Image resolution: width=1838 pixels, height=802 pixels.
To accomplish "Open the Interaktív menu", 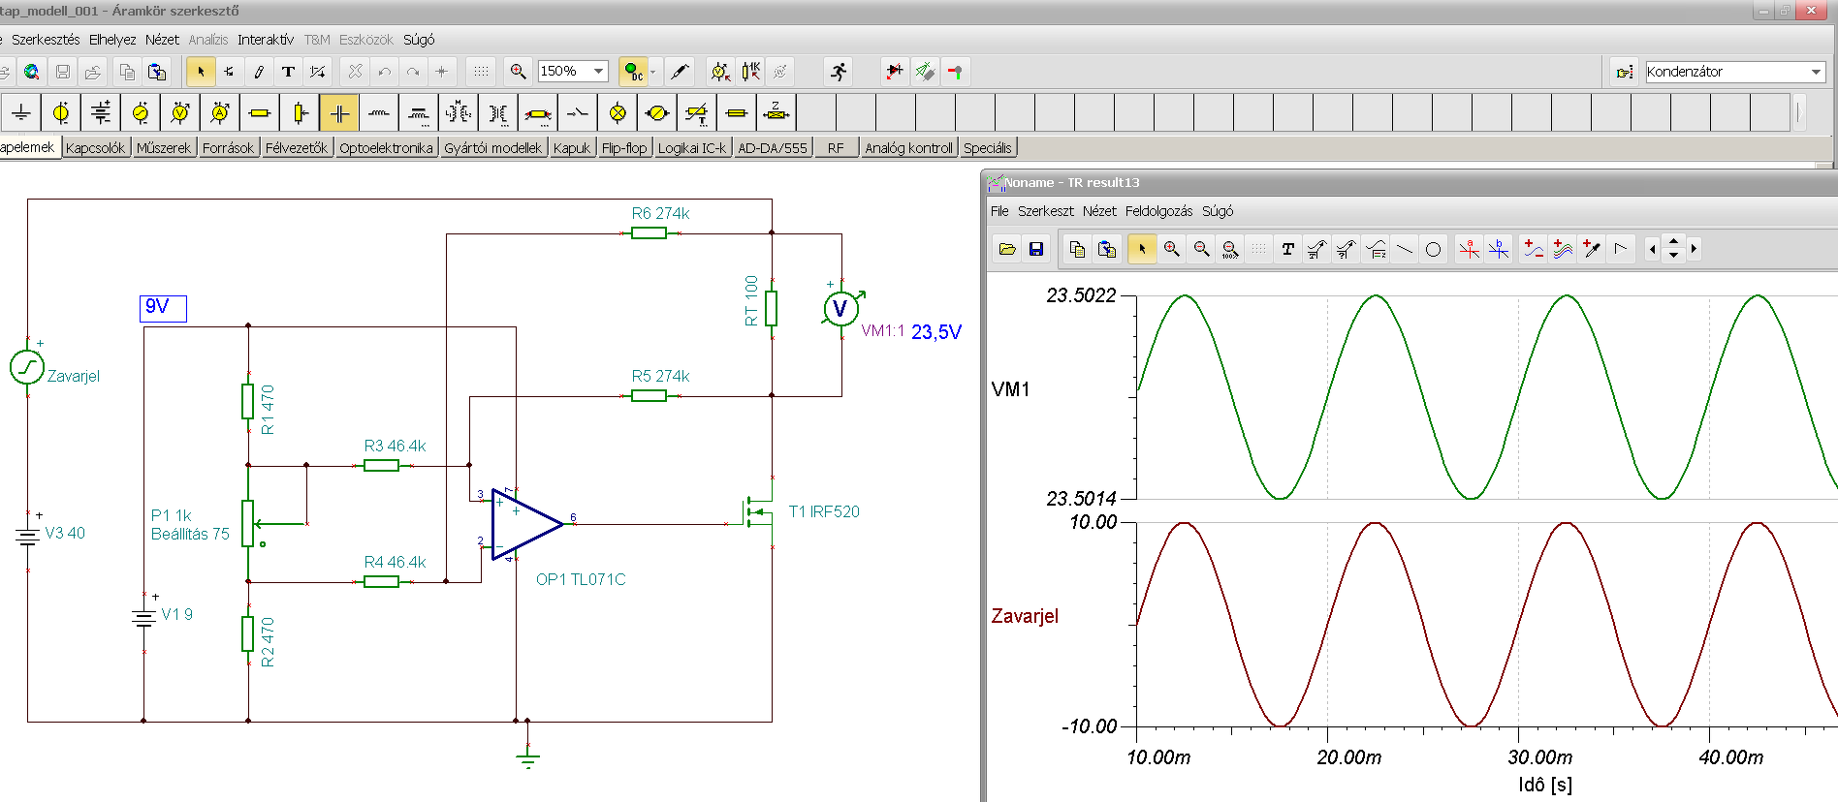I will pyautogui.click(x=265, y=40).
